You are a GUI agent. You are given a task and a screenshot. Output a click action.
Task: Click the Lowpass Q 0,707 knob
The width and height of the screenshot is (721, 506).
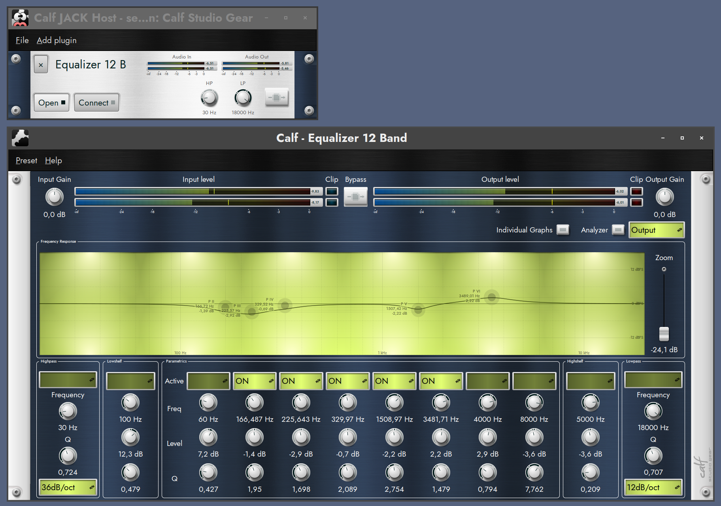(x=653, y=456)
